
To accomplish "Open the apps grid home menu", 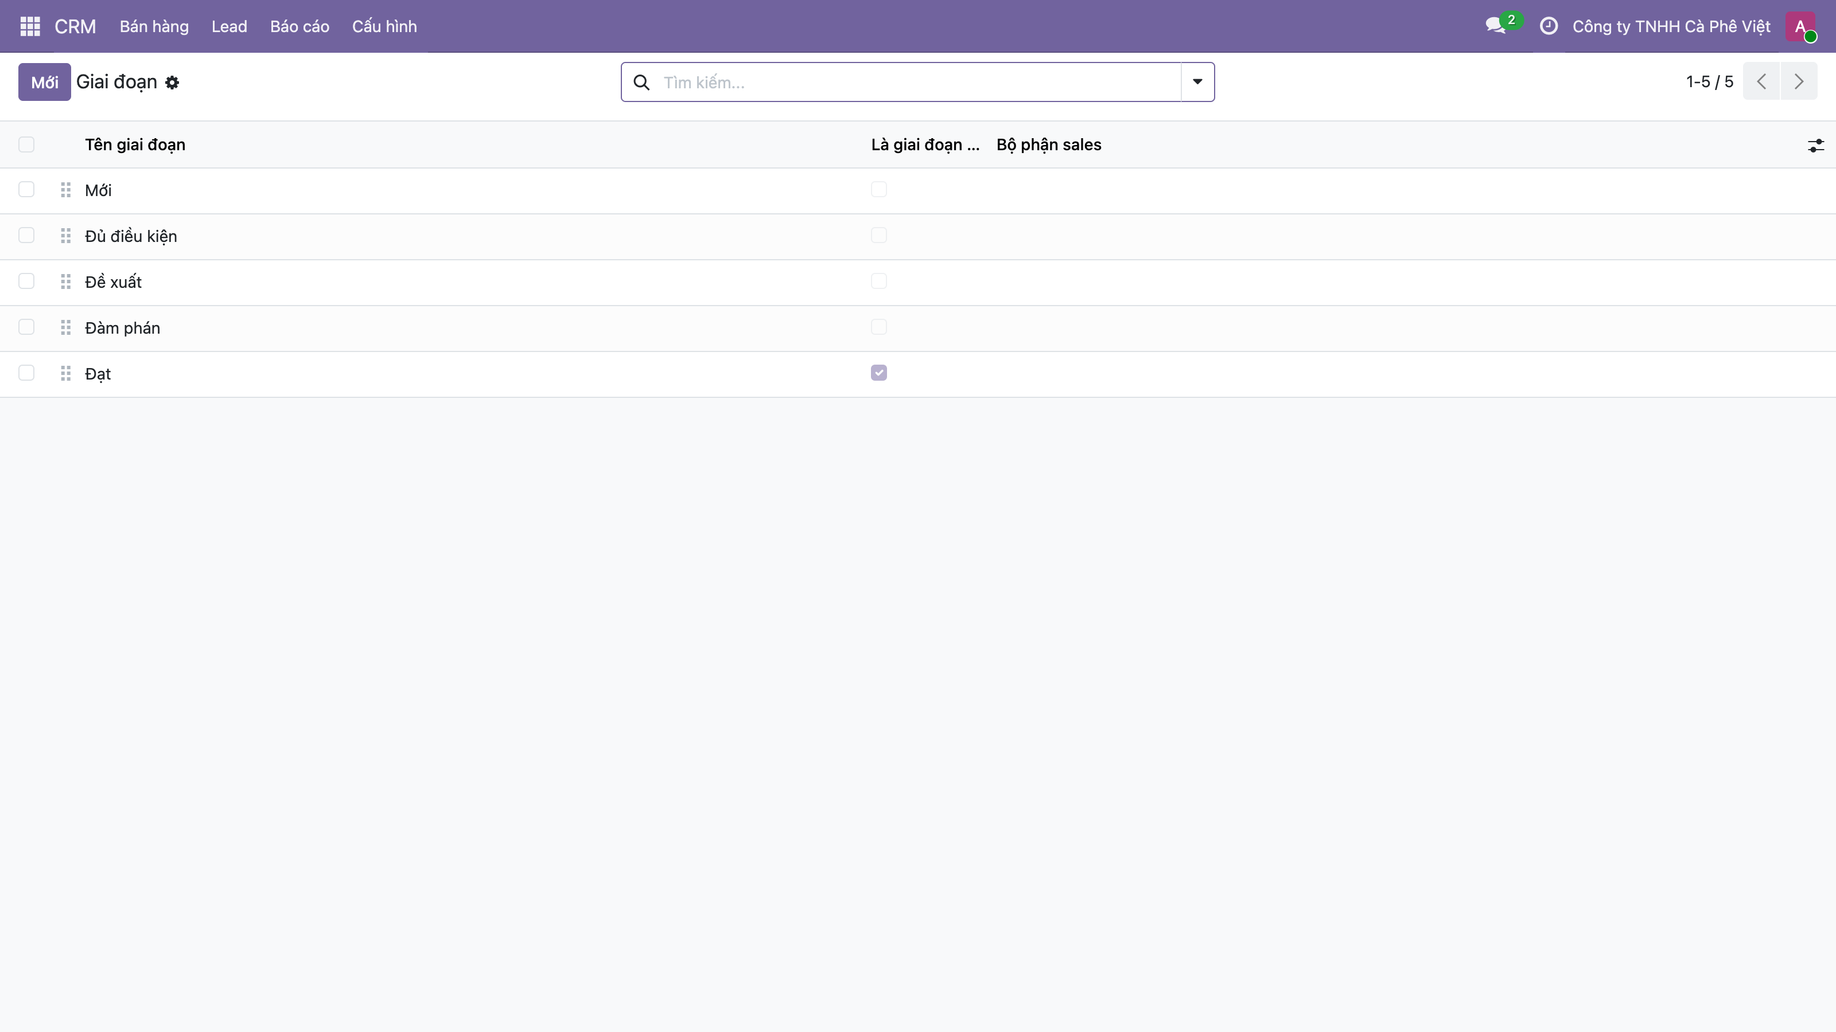I will [30, 26].
